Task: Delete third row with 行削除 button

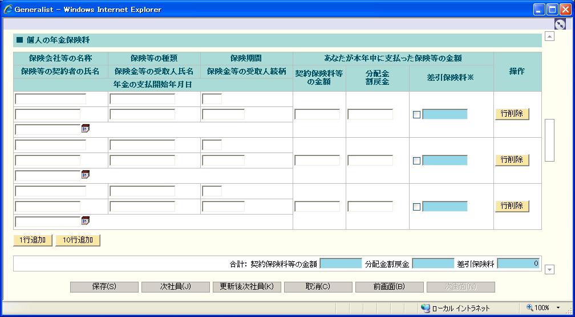Action: (x=512, y=206)
